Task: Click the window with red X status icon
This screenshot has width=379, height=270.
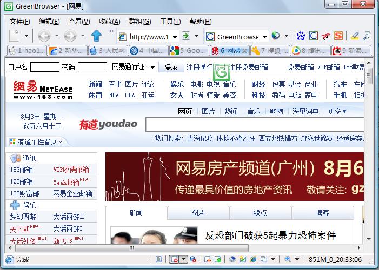Action: click(x=208, y=259)
